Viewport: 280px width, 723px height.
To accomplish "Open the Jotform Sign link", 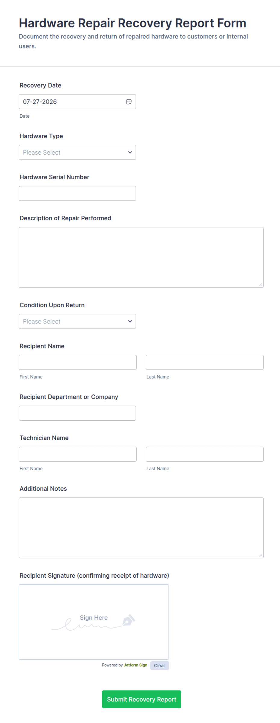I will click(135, 665).
